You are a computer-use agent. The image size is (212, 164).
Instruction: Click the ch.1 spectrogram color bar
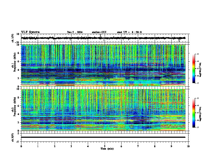coord(194,69)
